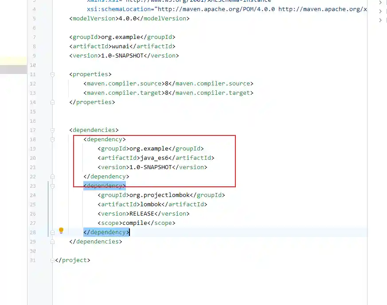Expand the top chevron in right panel
This screenshot has height=305, width=387.
(x=380, y=2)
